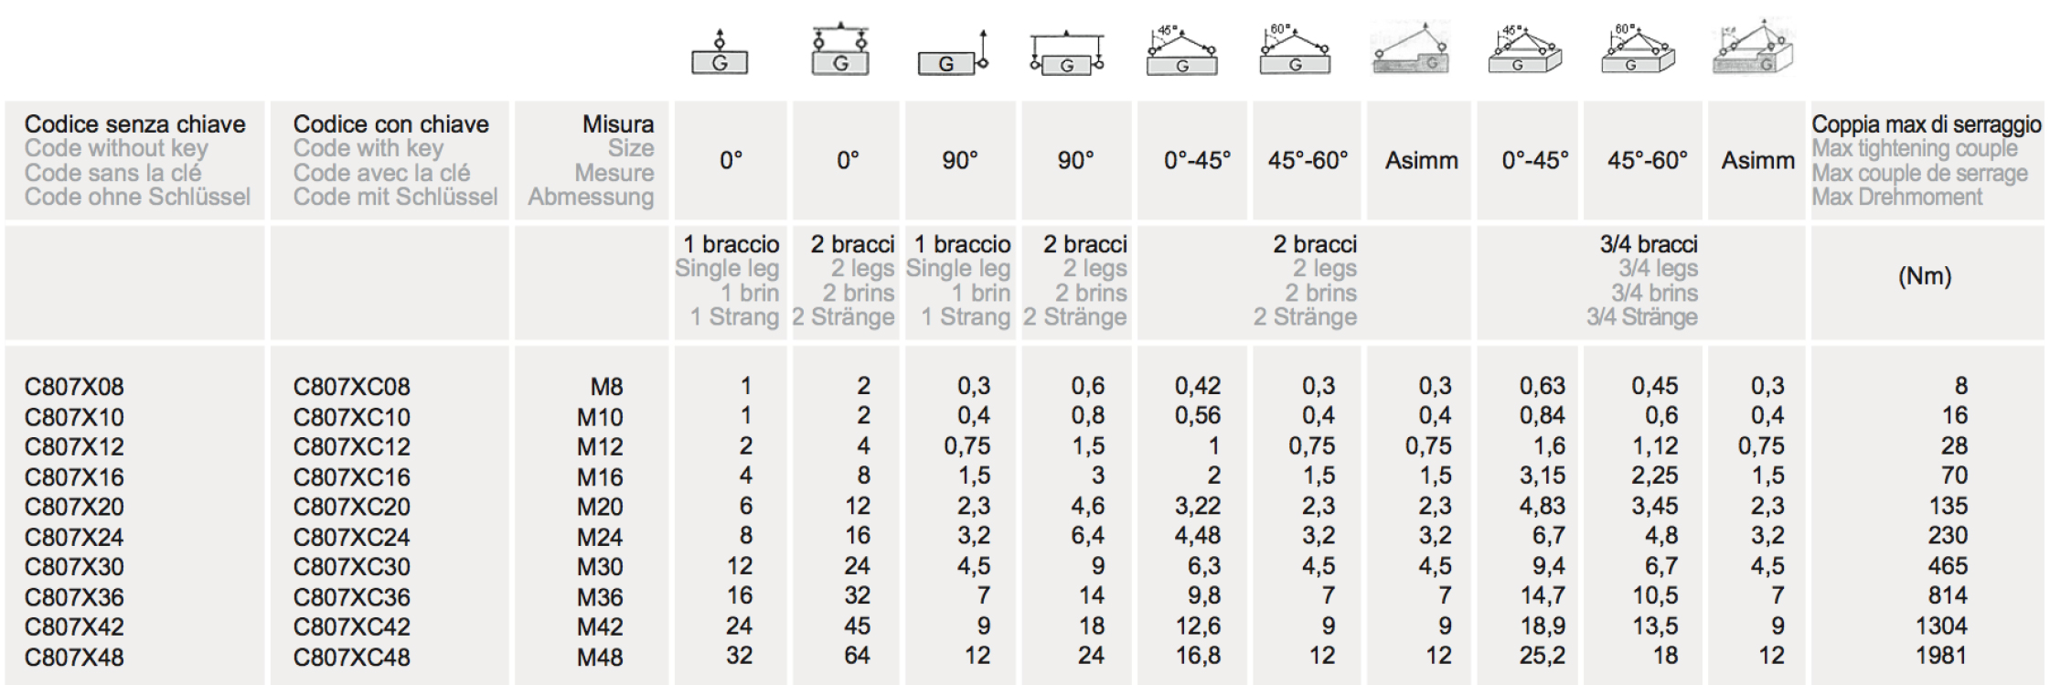
Task: Click the "Coppia max di serraggio" header
Action: coord(1926,124)
